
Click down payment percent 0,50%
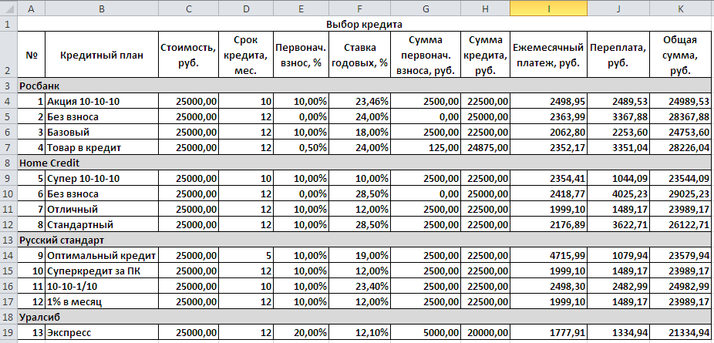point(301,147)
